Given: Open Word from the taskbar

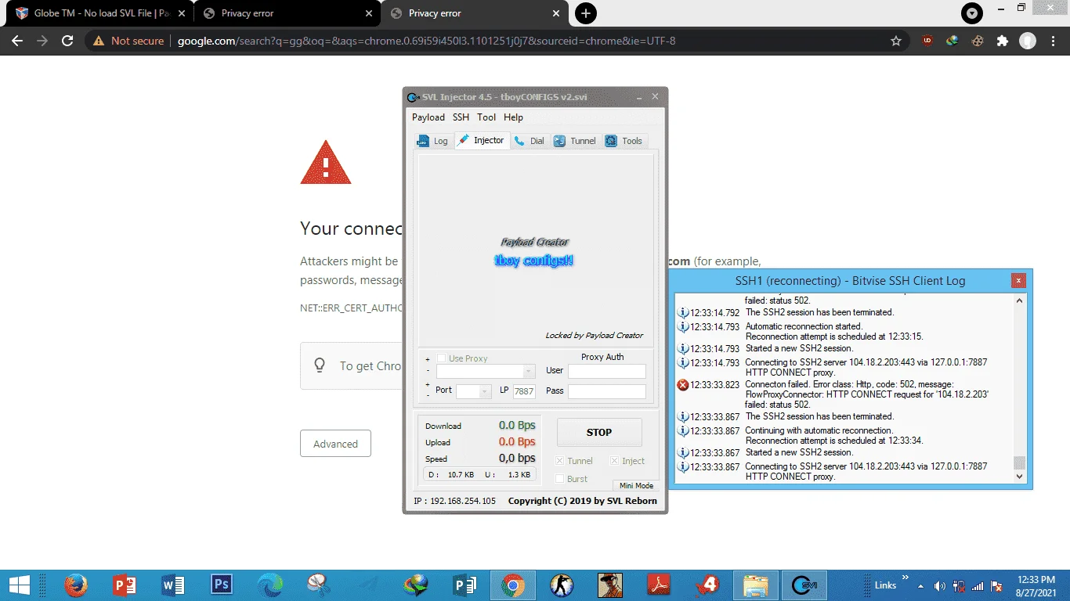Looking at the screenshot, I should pos(172,585).
